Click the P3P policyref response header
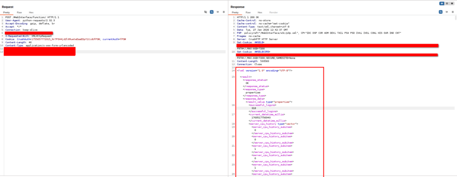This screenshot has width=457, height=177. pyautogui.click(x=319, y=33)
